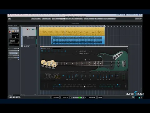Screen dimensions: 150x113
Task: Open Spotlight search in menu bar
Action: pos(136,15)
